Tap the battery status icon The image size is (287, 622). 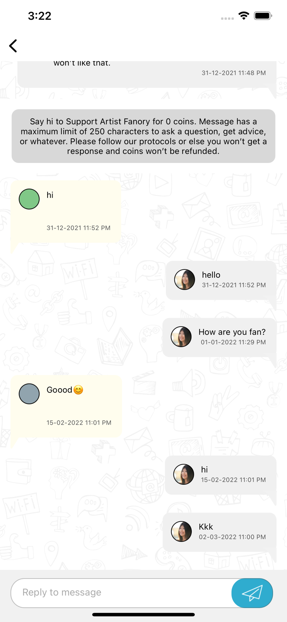coord(263,16)
